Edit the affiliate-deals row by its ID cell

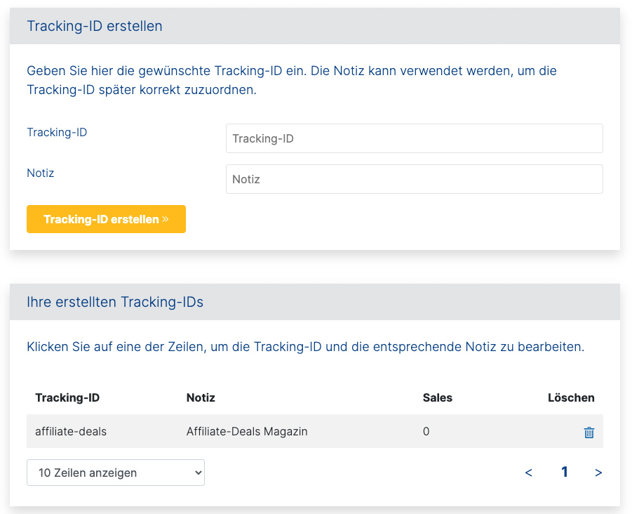point(71,431)
